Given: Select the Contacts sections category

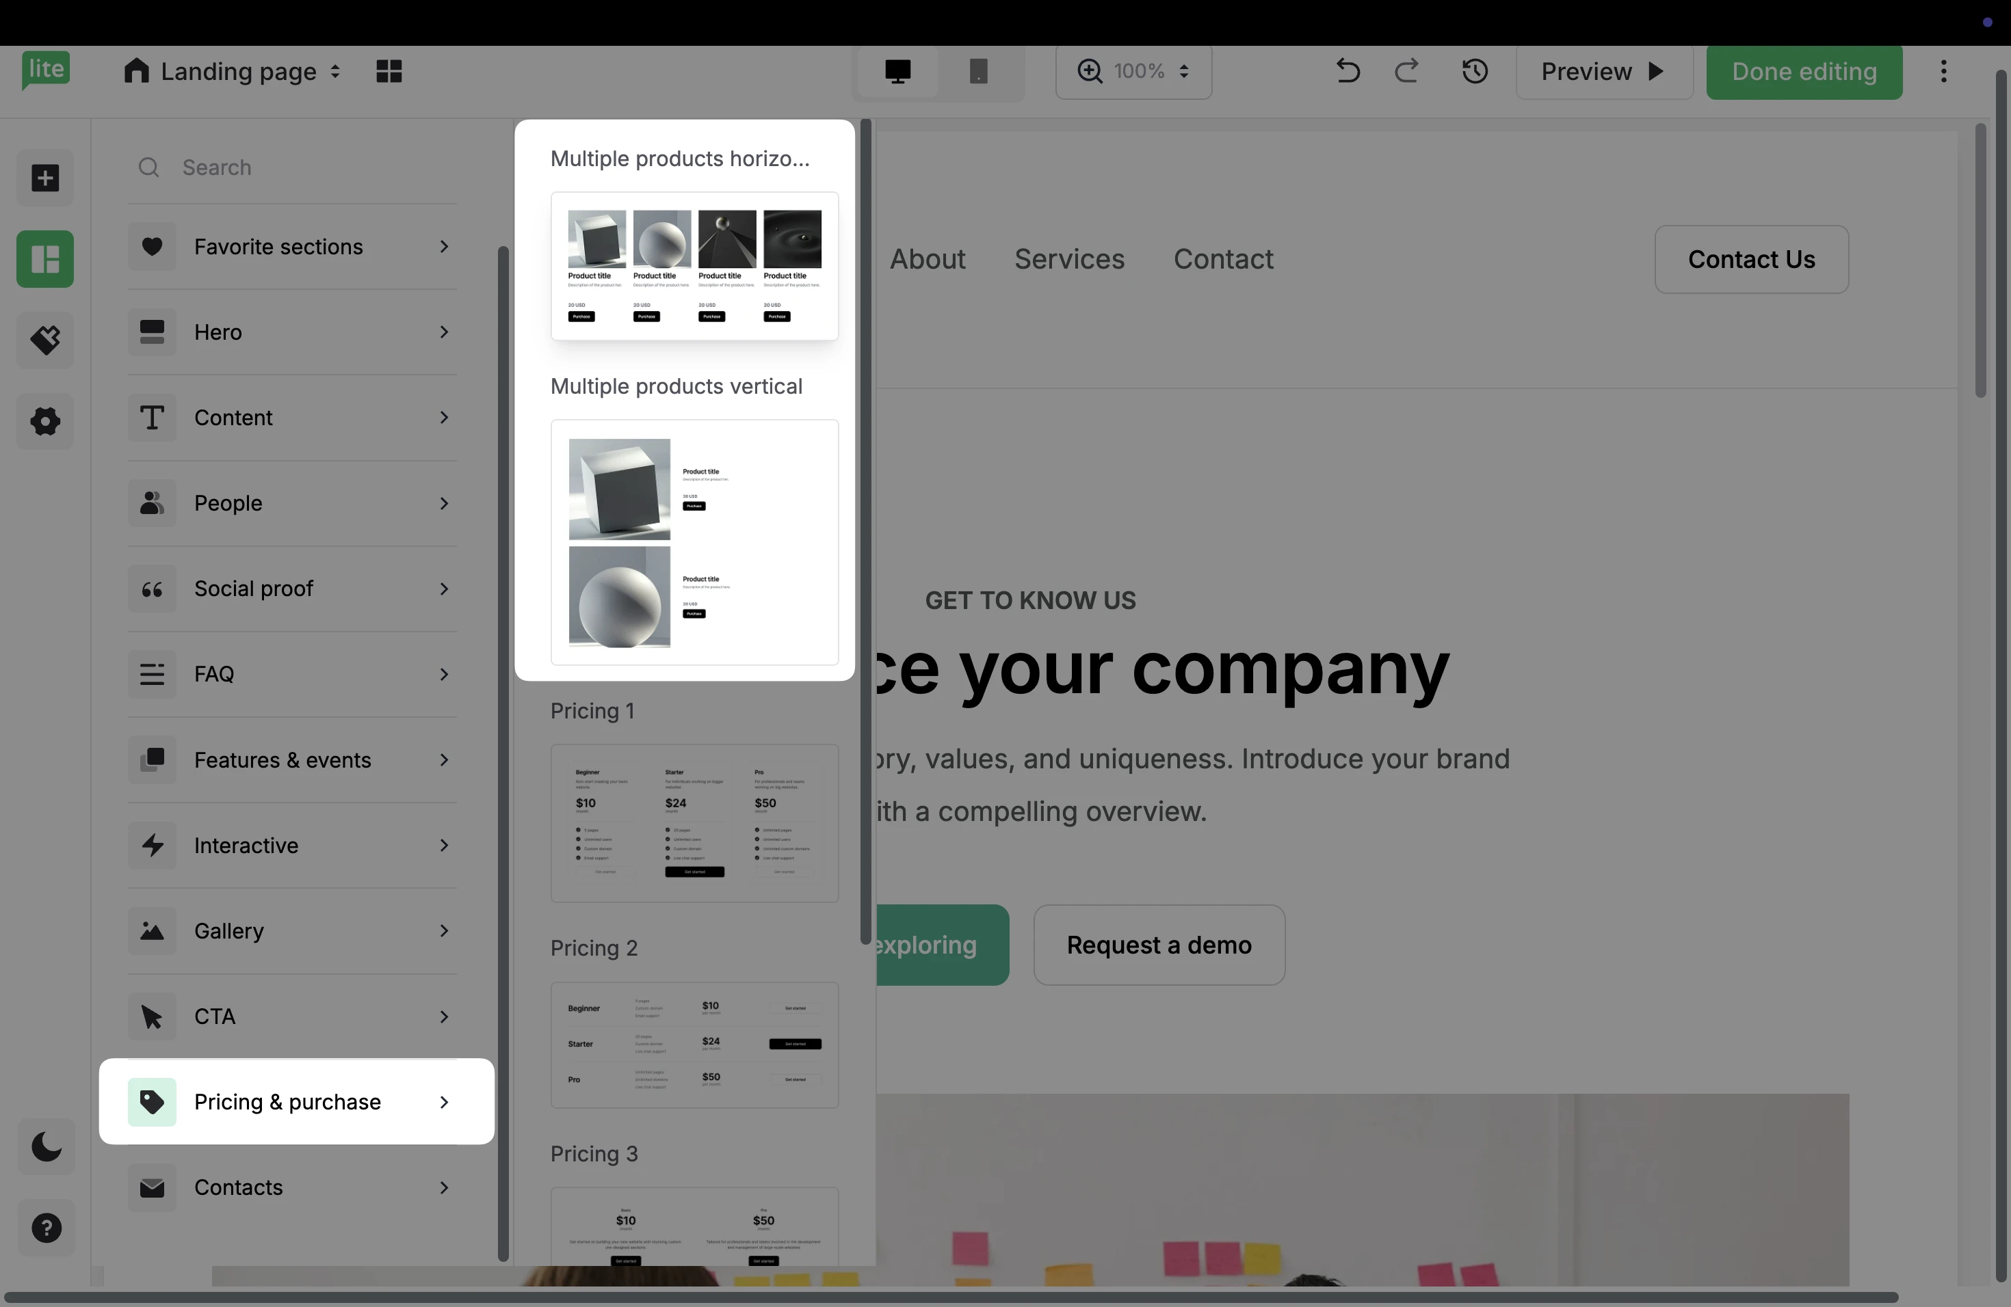Looking at the screenshot, I should [292, 1187].
